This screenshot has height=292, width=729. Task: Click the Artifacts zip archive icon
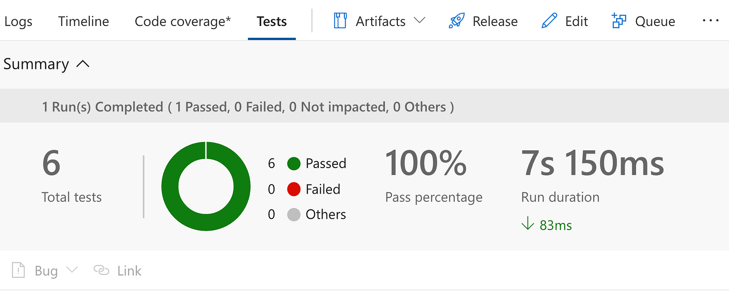coord(340,21)
